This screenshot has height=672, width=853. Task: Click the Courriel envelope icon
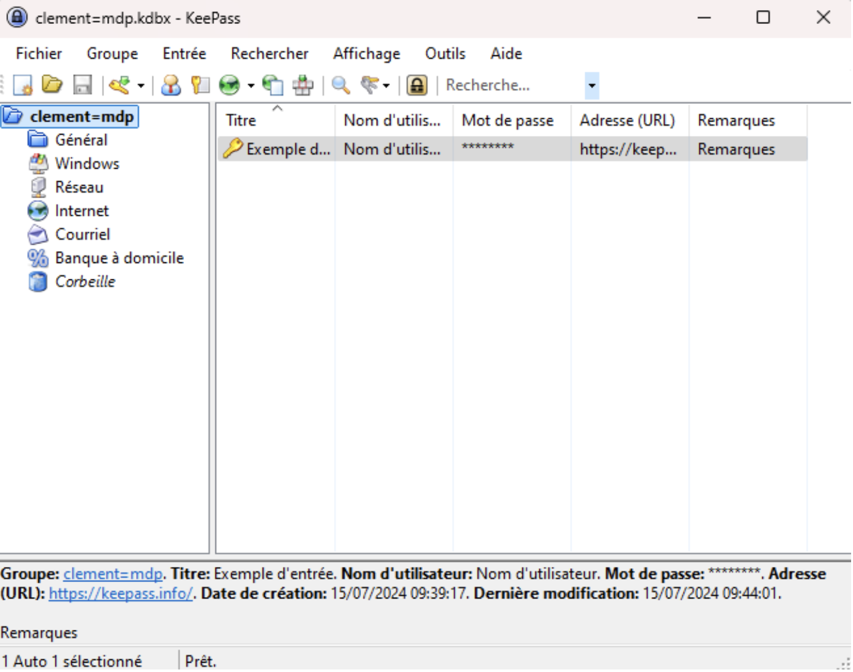tap(38, 234)
